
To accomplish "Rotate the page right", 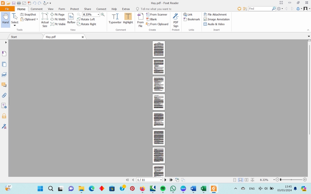I will coord(86,24).
